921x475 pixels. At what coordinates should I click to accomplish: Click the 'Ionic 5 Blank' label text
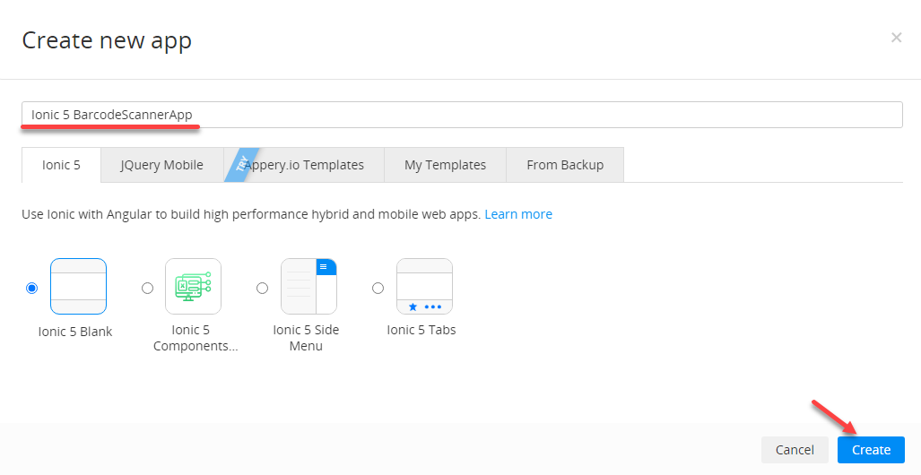click(75, 332)
